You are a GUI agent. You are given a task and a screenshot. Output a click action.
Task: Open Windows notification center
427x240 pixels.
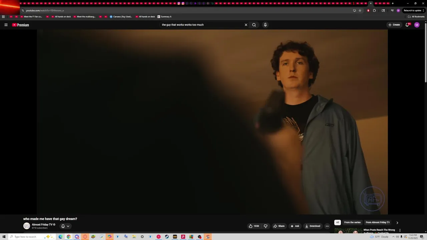pyautogui.click(x=422, y=237)
